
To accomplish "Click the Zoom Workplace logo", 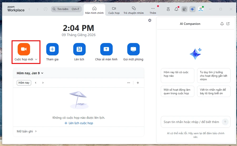I will [x=16, y=9].
